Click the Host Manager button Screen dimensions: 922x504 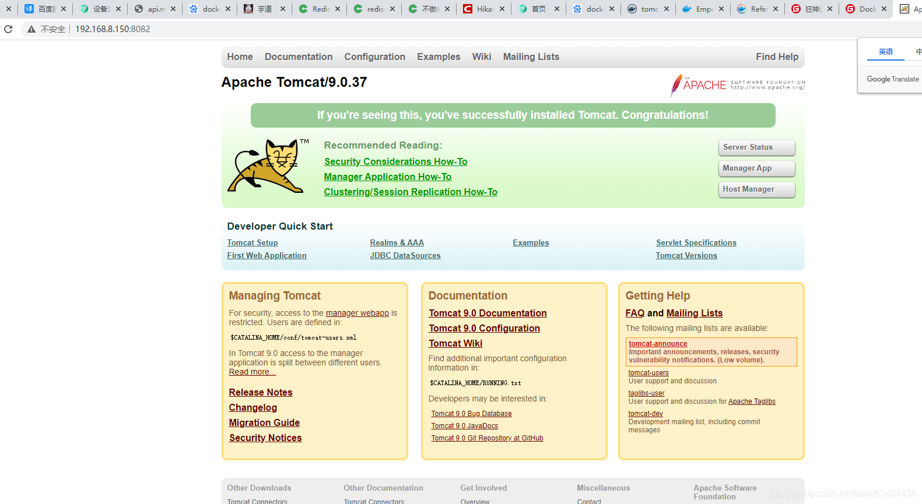click(x=756, y=189)
